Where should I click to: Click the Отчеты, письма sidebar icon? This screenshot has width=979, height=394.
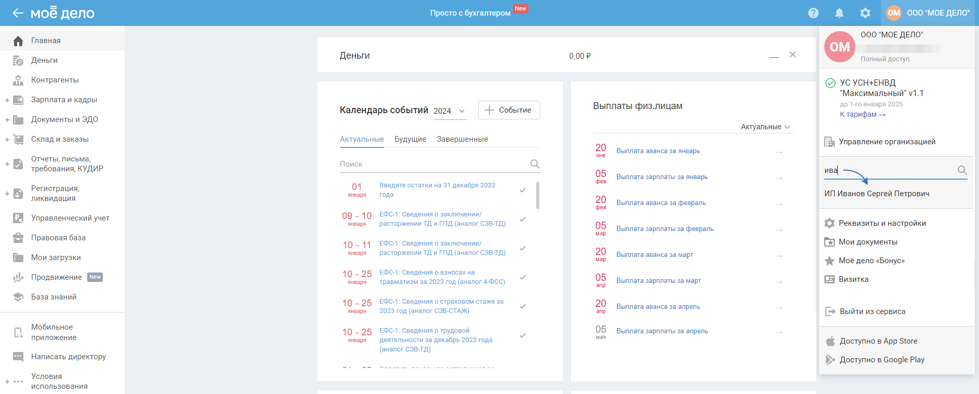click(18, 164)
